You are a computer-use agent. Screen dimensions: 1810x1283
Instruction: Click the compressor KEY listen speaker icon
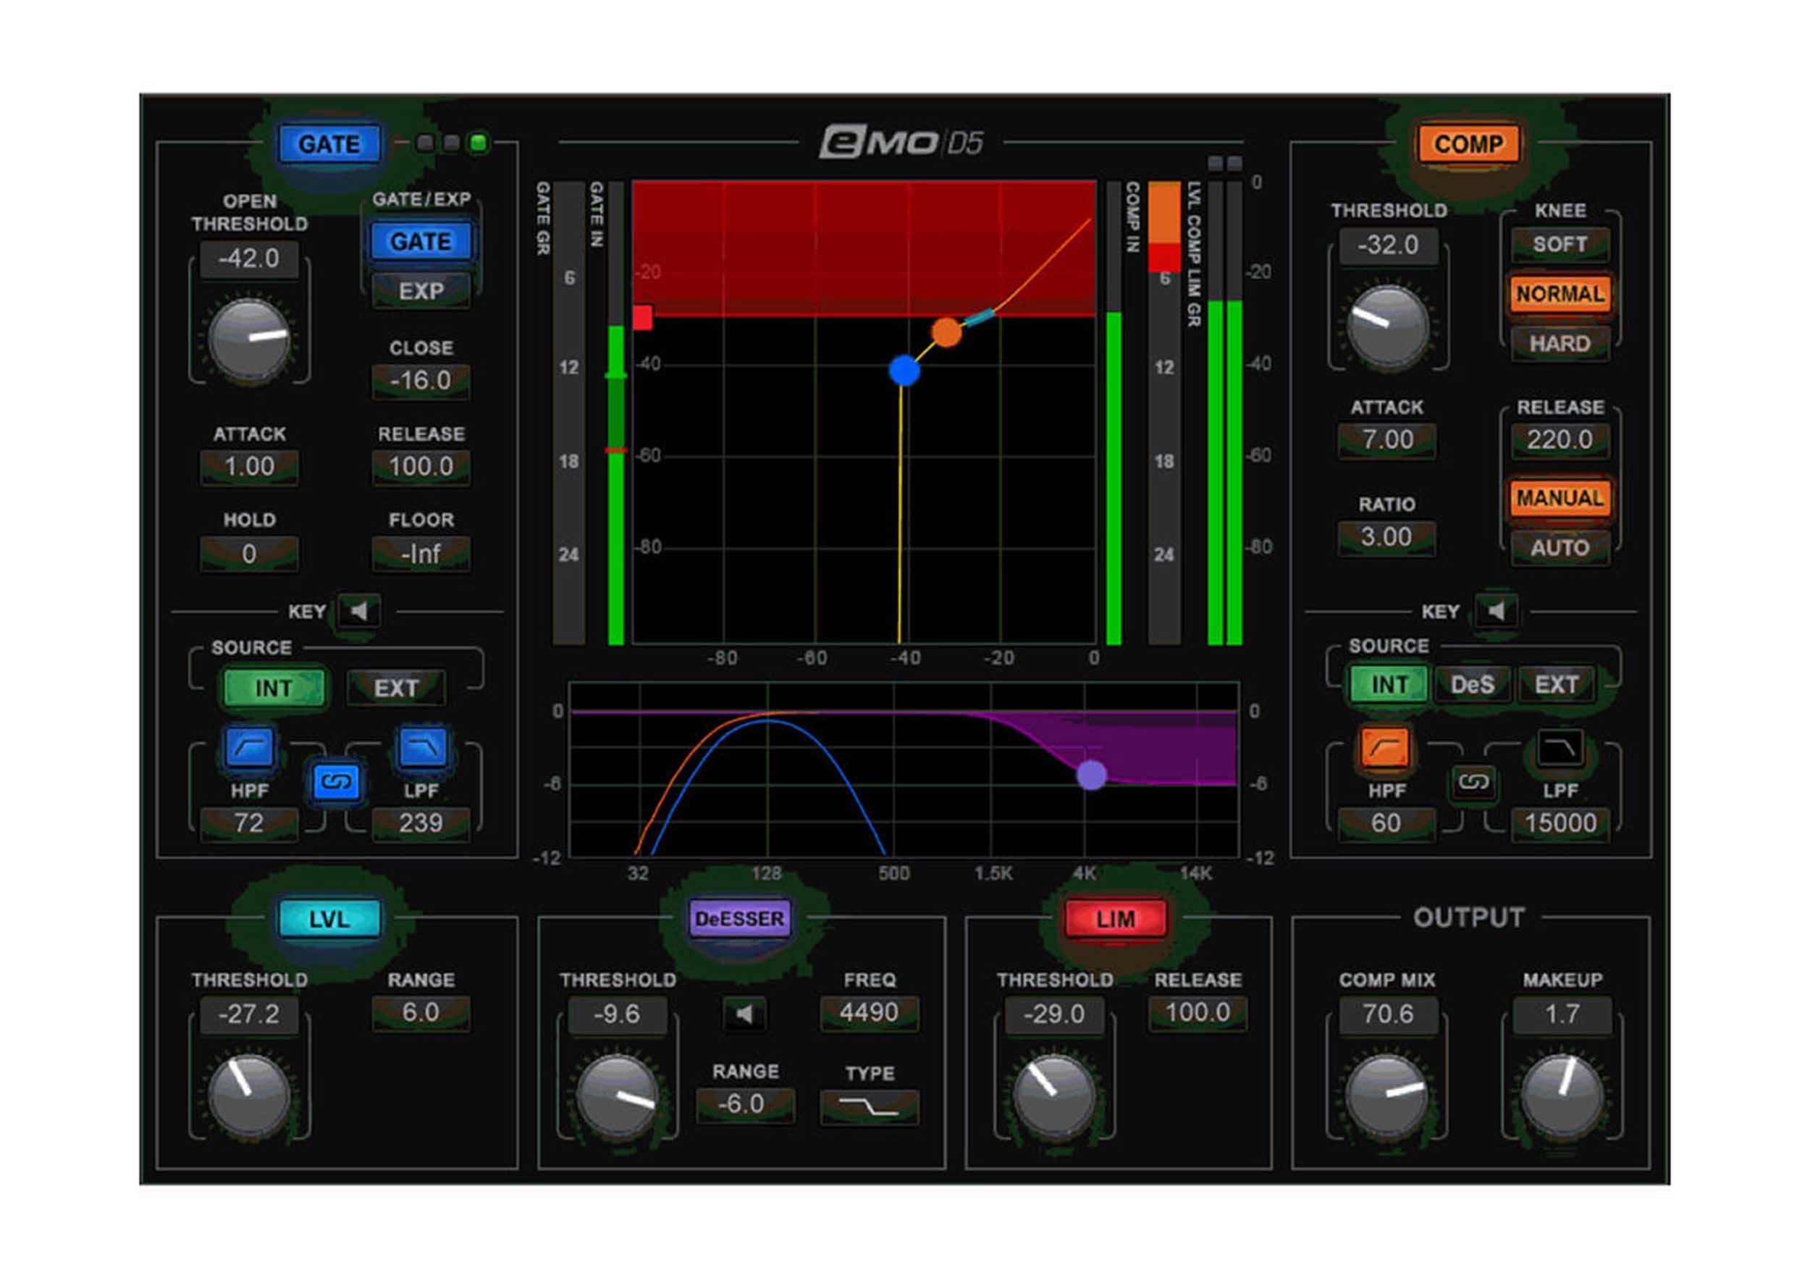1496,610
